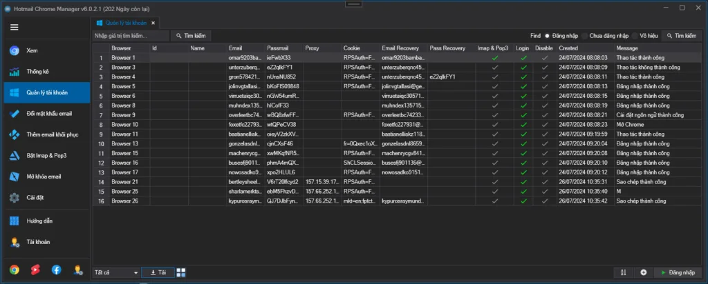Click the user-settings icon beside Facebook icon

[77, 270]
